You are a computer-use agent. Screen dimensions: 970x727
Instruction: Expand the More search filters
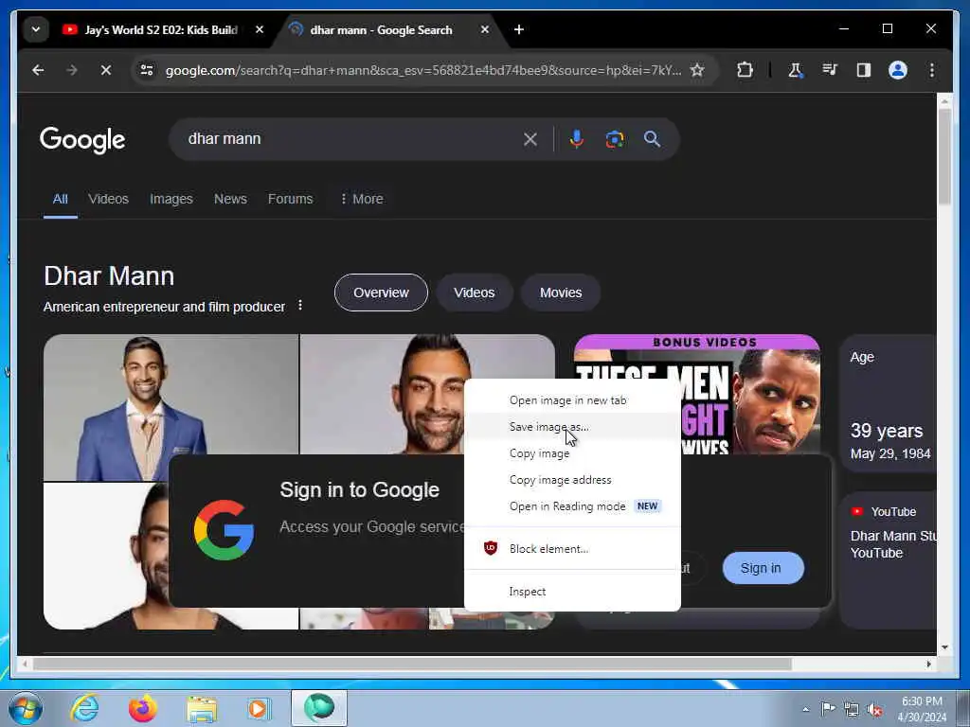pyautogui.click(x=361, y=199)
